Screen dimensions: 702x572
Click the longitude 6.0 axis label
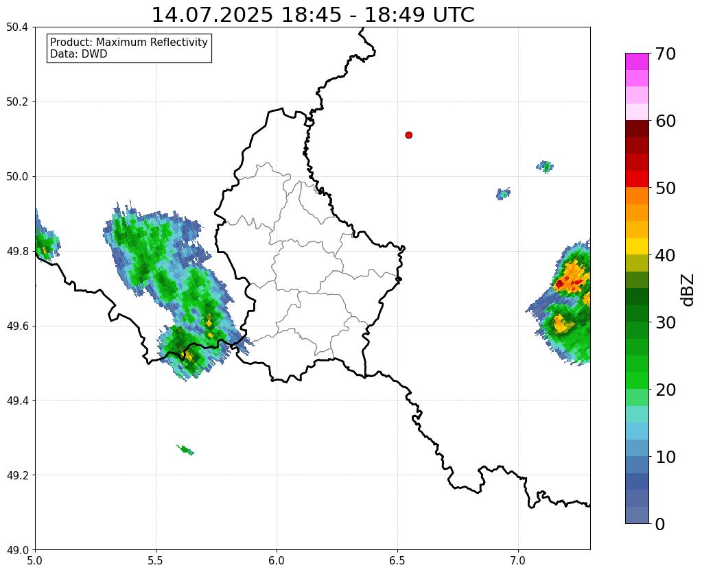[x=277, y=560]
